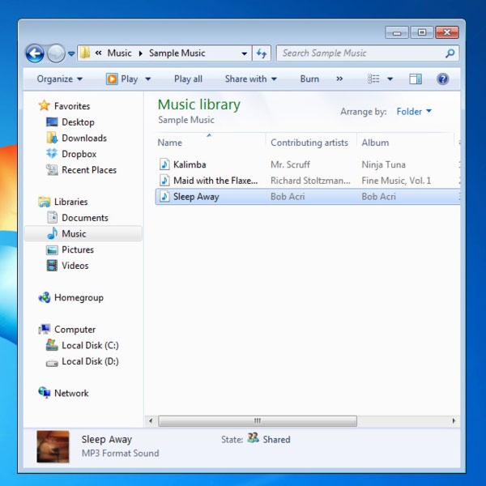The image size is (486, 486).
Task: Click Fine Music, Vol. 1 album cell
Action: 396,181
